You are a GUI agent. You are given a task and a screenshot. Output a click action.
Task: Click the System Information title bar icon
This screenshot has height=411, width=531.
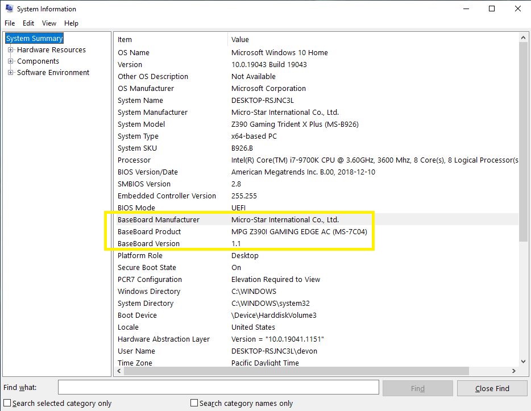tap(9, 9)
